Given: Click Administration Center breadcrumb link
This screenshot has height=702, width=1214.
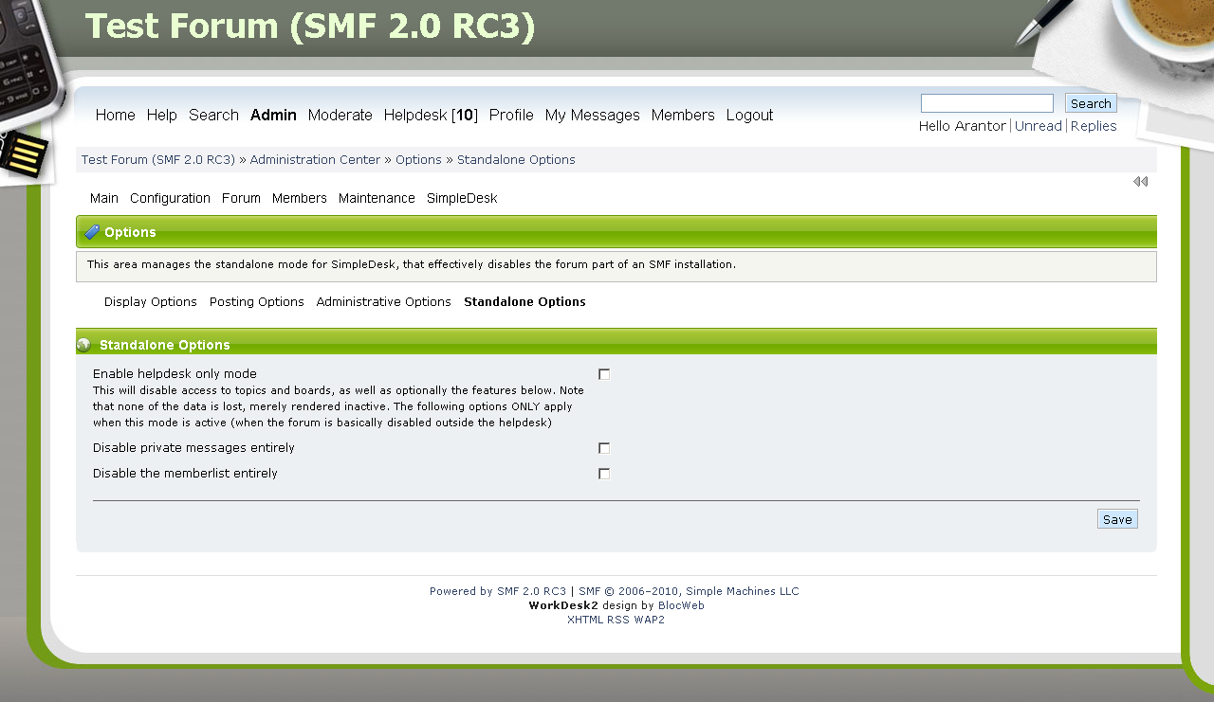Looking at the screenshot, I should pyautogui.click(x=315, y=159).
